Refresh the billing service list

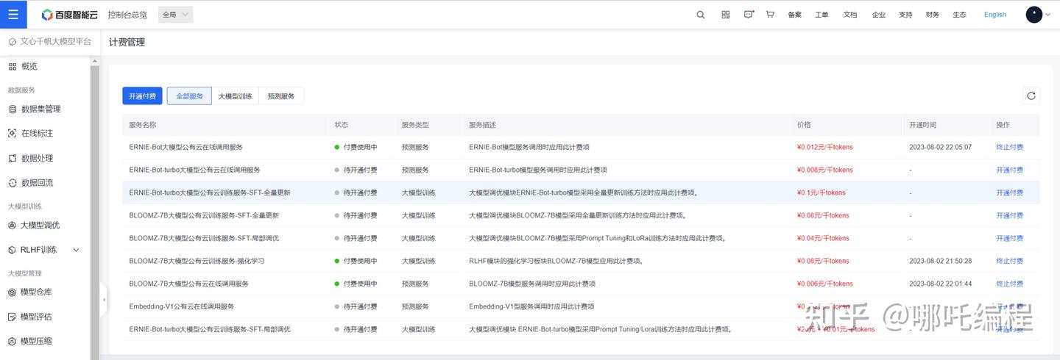1031,96
